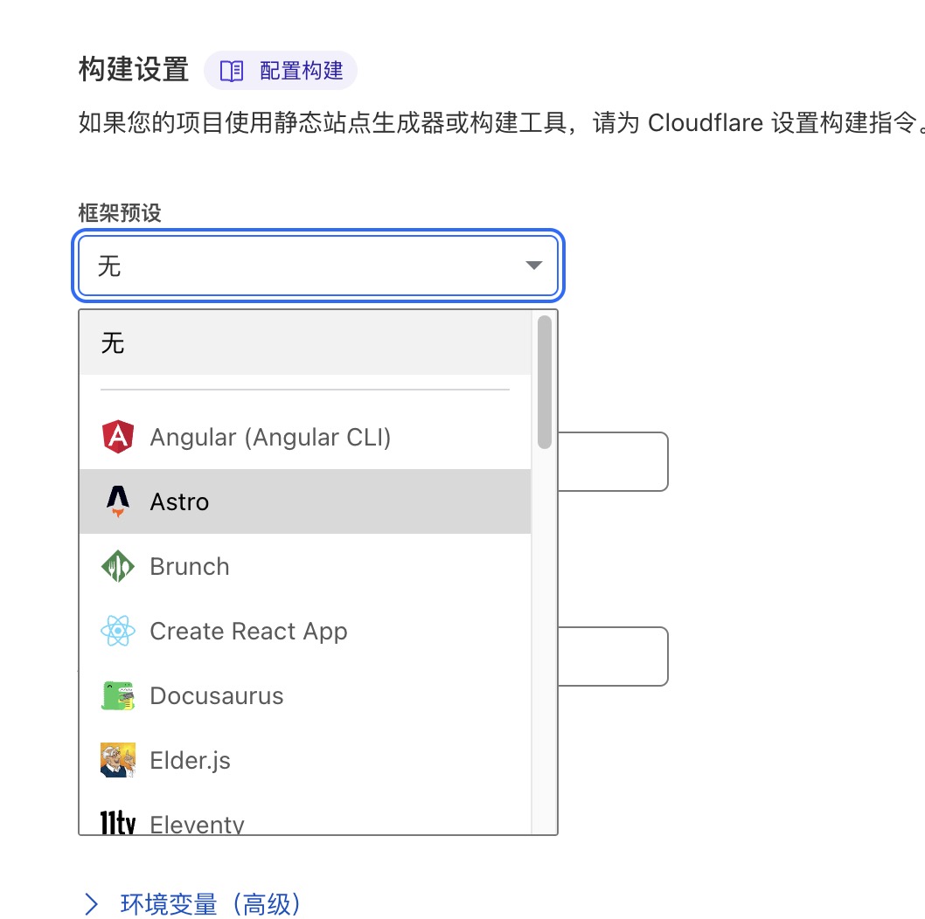
Task: Open the 框架预设 dropdown arrow
Action: (x=533, y=265)
